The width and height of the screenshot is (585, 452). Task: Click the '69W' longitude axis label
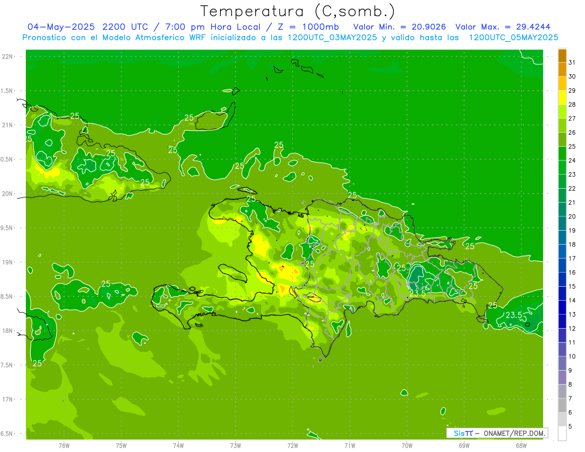pyautogui.click(x=464, y=445)
